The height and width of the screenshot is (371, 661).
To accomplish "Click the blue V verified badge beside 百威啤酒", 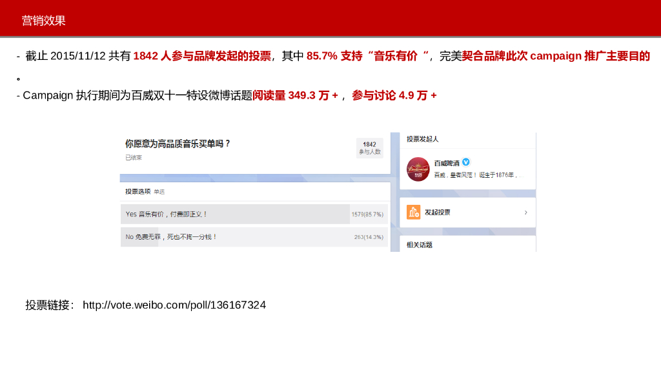I will [x=465, y=161].
